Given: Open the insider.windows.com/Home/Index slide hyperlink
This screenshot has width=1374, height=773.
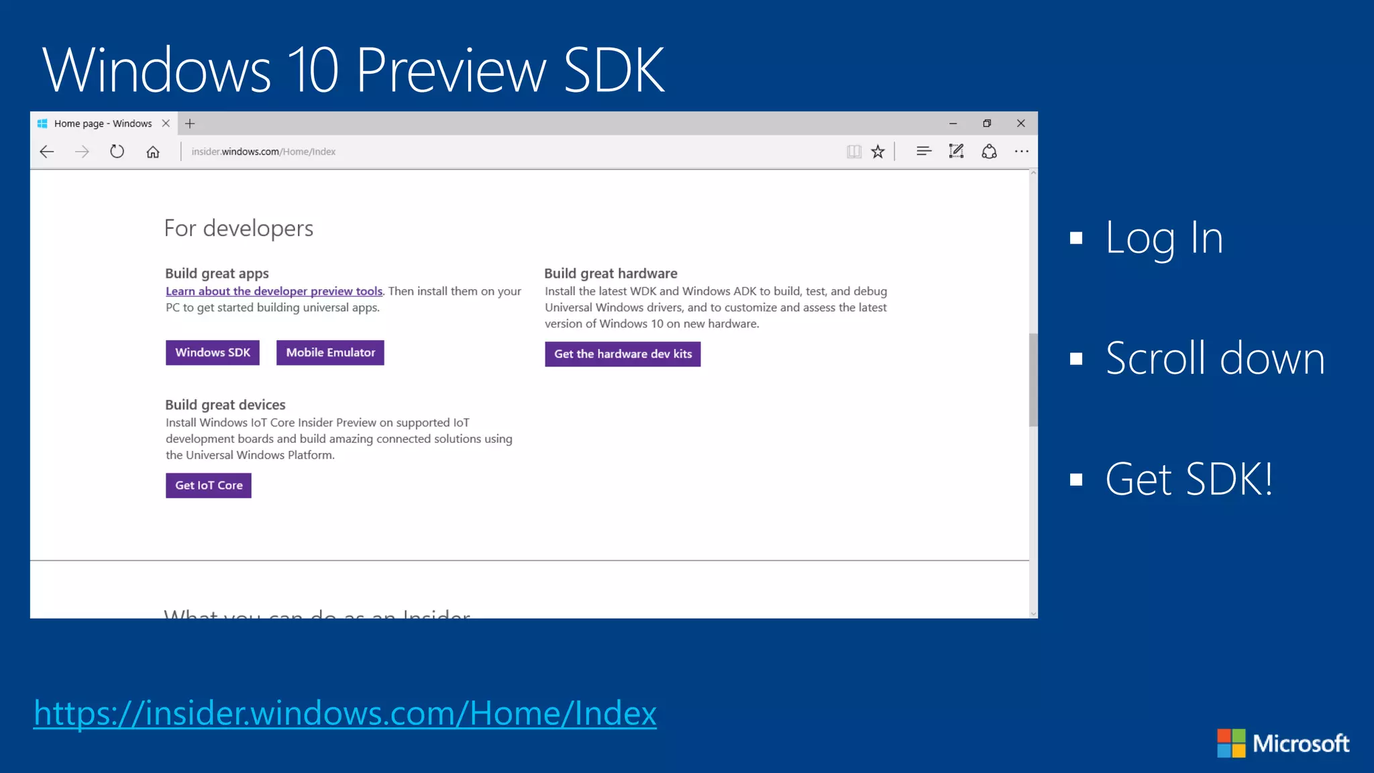Looking at the screenshot, I should [x=345, y=713].
